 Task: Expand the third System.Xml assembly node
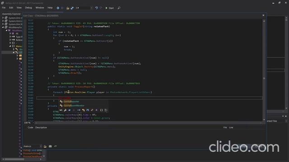(x=3, y=24)
